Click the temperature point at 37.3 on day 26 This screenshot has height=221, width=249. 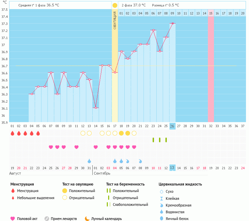[x=173, y=23]
